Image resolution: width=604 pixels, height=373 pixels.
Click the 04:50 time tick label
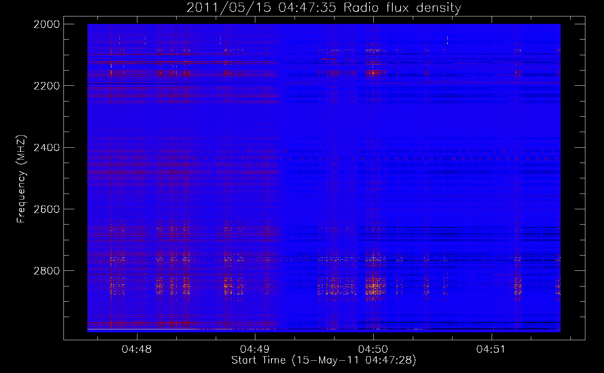(x=373, y=350)
